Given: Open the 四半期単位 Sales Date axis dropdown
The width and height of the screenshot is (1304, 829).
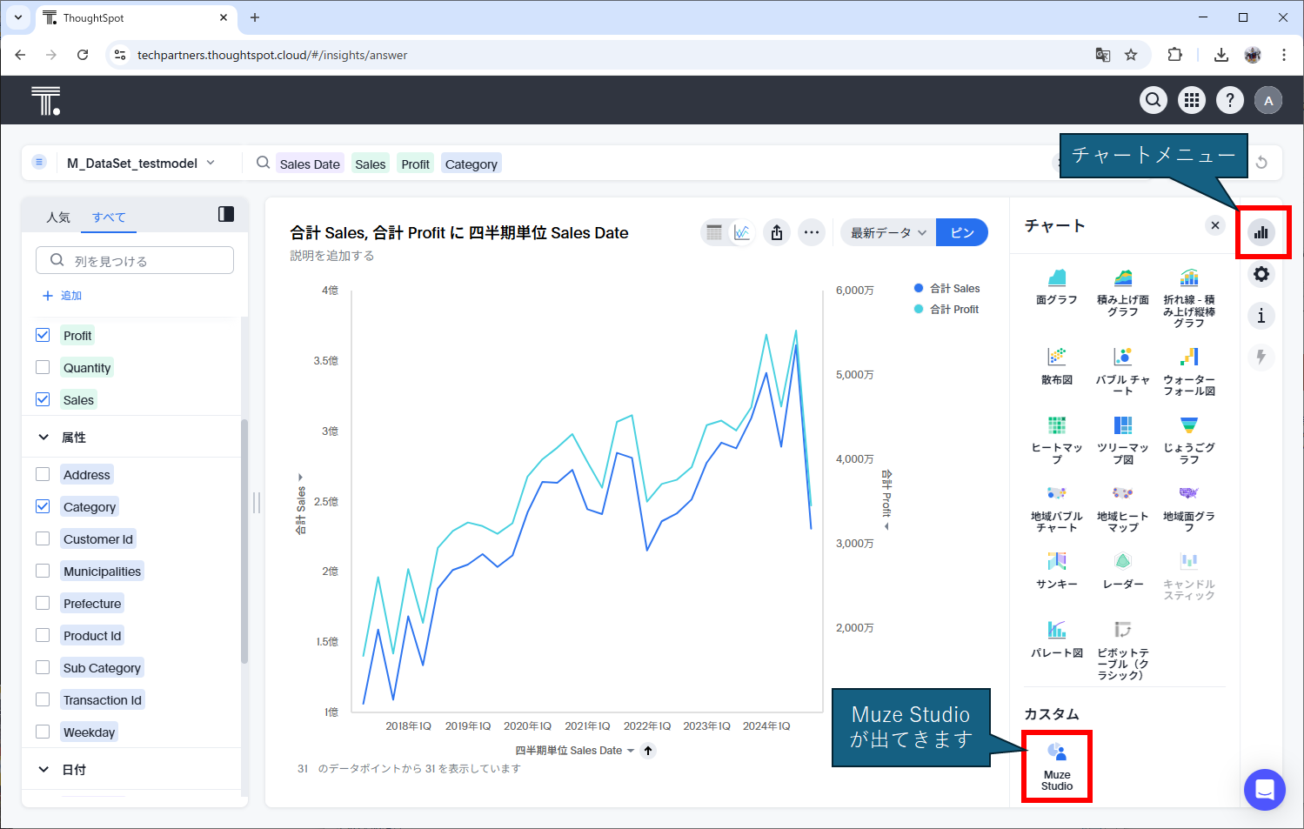Looking at the screenshot, I should (x=574, y=750).
